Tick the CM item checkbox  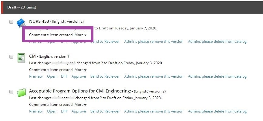[x=11, y=57]
